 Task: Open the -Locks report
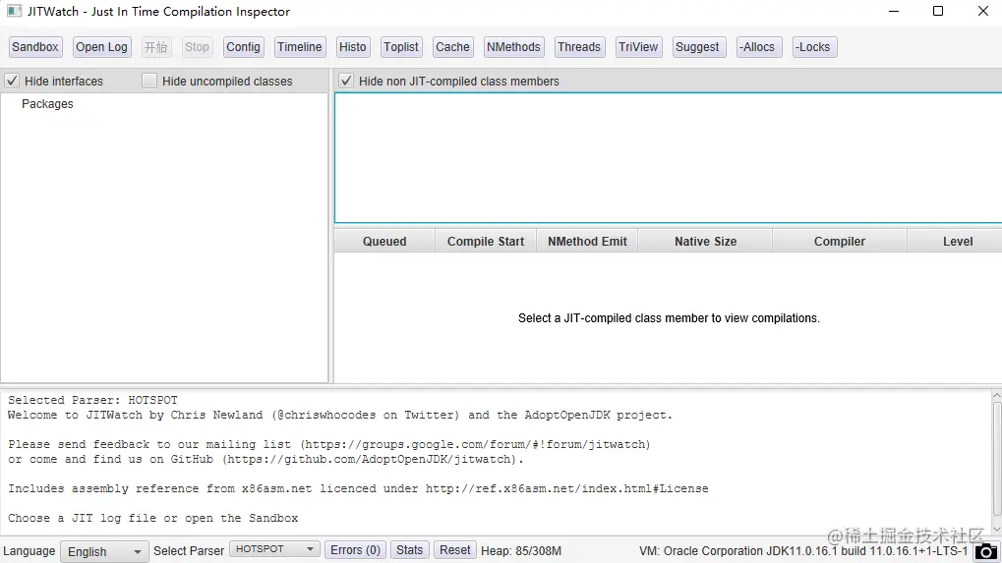(x=813, y=46)
